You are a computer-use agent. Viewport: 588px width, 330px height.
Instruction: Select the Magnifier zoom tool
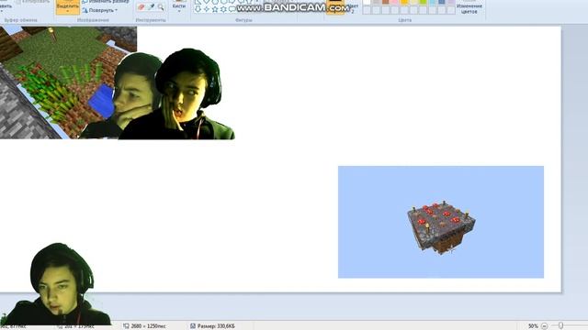pos(161,6)
